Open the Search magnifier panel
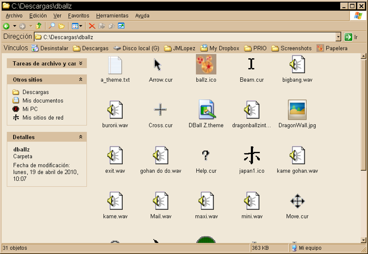 click(51, 26)
